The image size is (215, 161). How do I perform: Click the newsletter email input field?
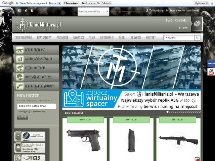tap(37, 106)
